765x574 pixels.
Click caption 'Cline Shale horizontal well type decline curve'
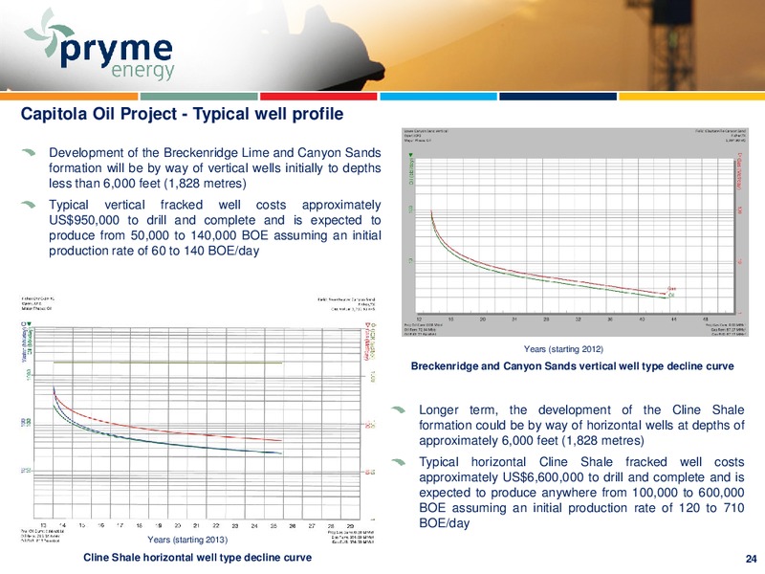tap(198, 558)
